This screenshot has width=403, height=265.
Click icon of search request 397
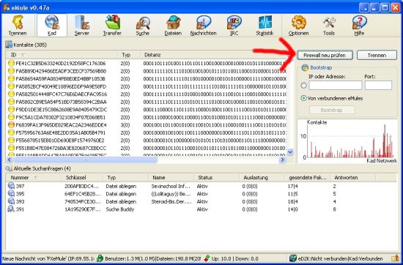pyautogui.click(x=11, y=186)
